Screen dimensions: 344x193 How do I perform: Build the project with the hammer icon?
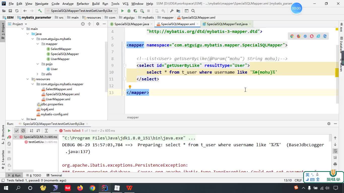pos(40,11)
